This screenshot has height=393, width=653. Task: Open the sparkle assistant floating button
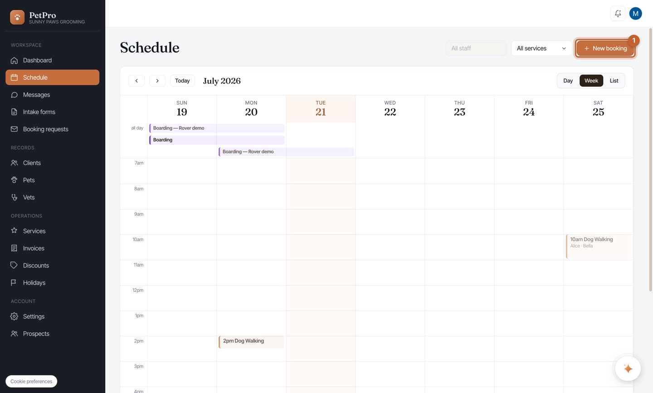coord(628,369)
